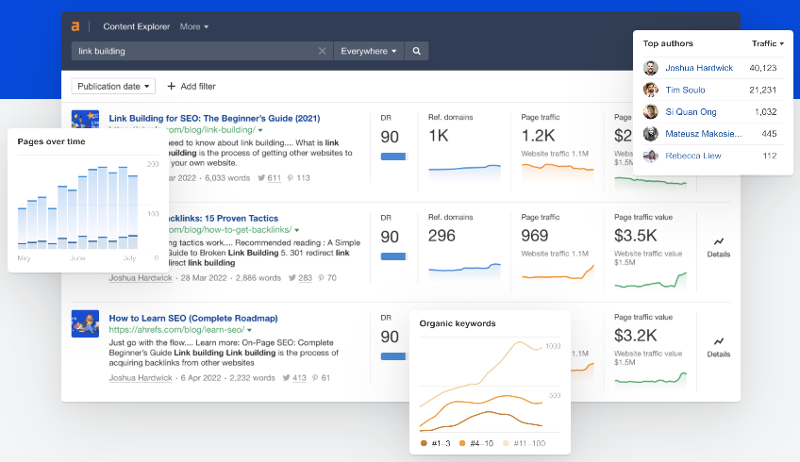Viewport: 800px width, 462px height.
Task: Open Joshua Hardwick in Top authors
Action: (699, 68)
